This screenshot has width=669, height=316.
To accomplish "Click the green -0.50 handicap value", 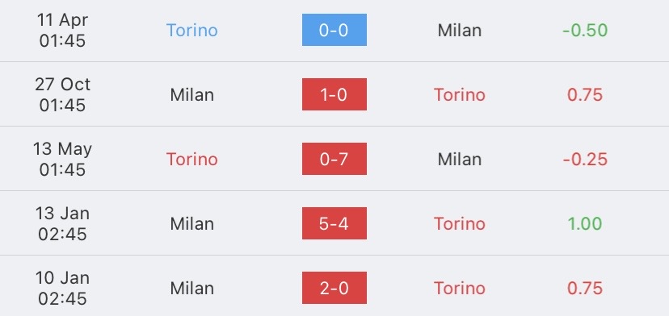I will [585, 31].
